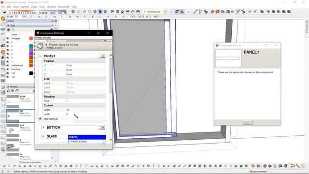Viewport: 309px width, 174px height.
Task: Toggle visibility of tag 2
Action: click(x=8, y=50)
